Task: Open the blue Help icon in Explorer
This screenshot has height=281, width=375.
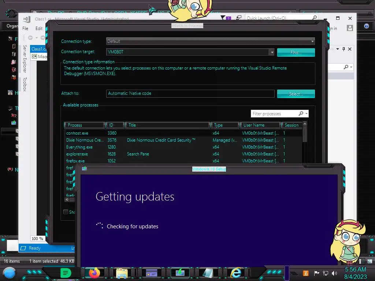Action: (366, 26)
